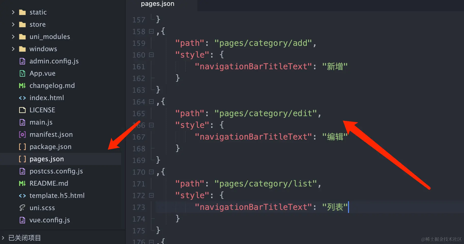Screen dimensions: 464x244
Task: Collapse the code block at line 164
Action: click(151, 102)
